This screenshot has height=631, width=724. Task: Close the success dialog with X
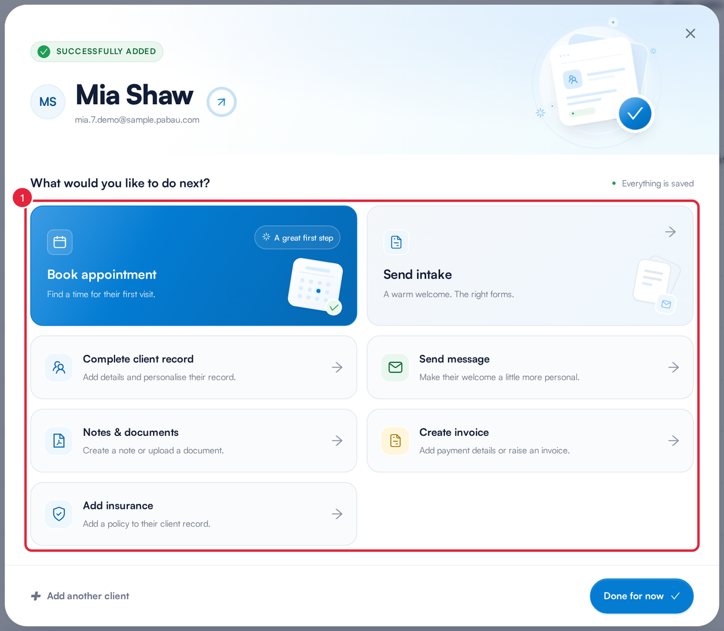(690, 34)
